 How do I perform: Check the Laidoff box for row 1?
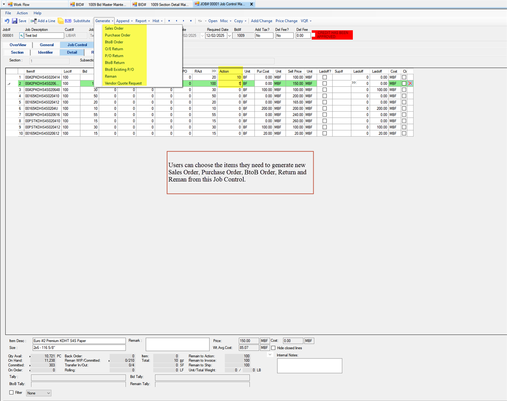click(324, 77)
